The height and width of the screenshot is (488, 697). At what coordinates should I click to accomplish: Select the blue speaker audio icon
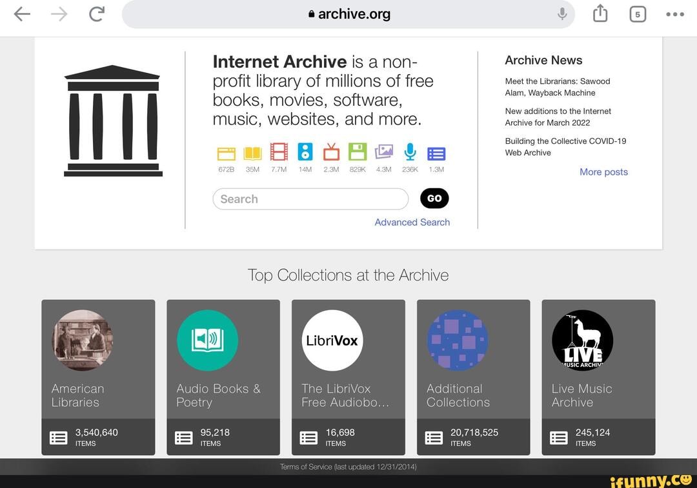click(305, 152)
